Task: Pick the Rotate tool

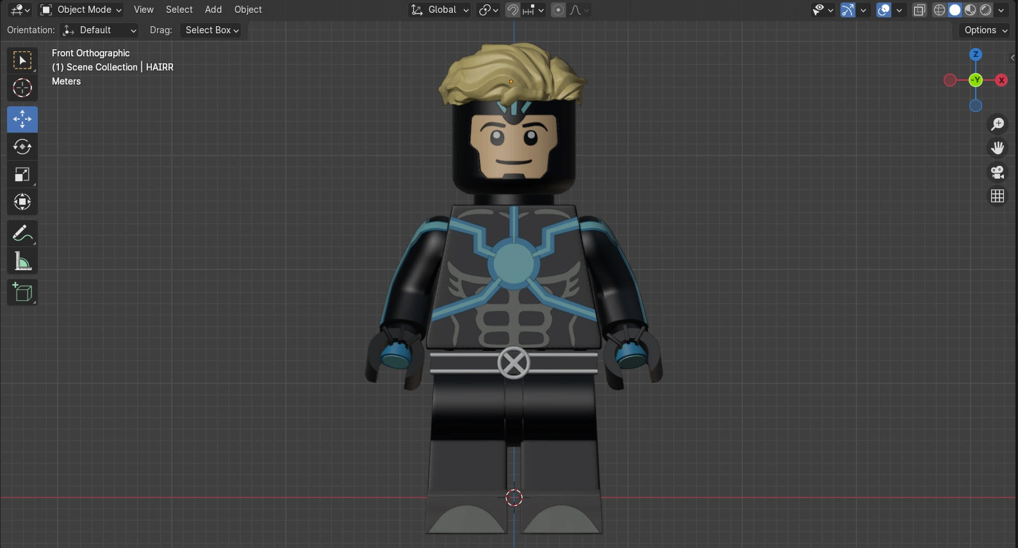Action: click(22, 147)
